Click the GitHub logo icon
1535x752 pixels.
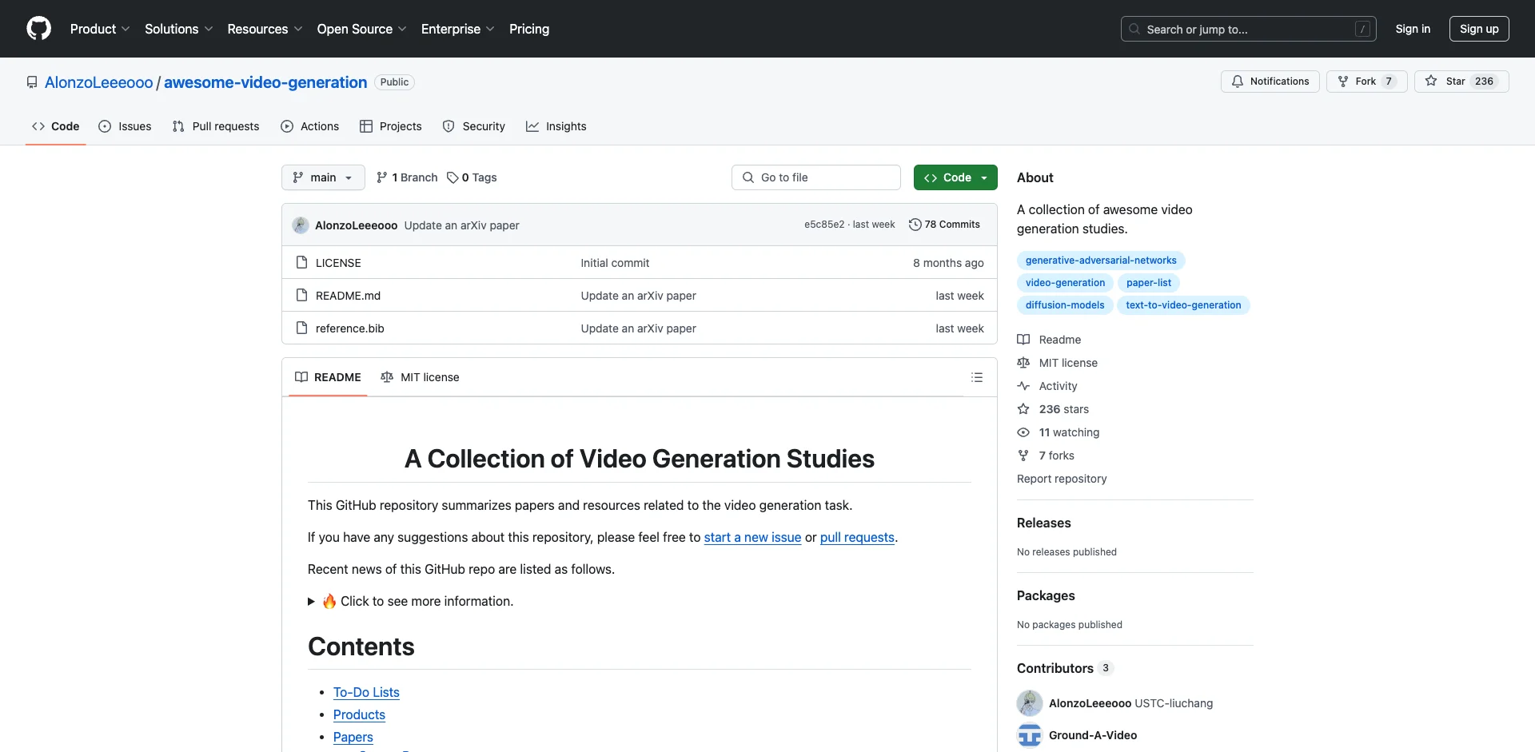[38, 29]
